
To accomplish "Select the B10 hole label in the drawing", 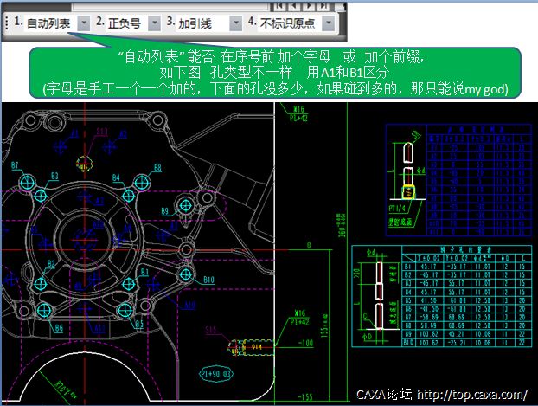I will 208,280.
